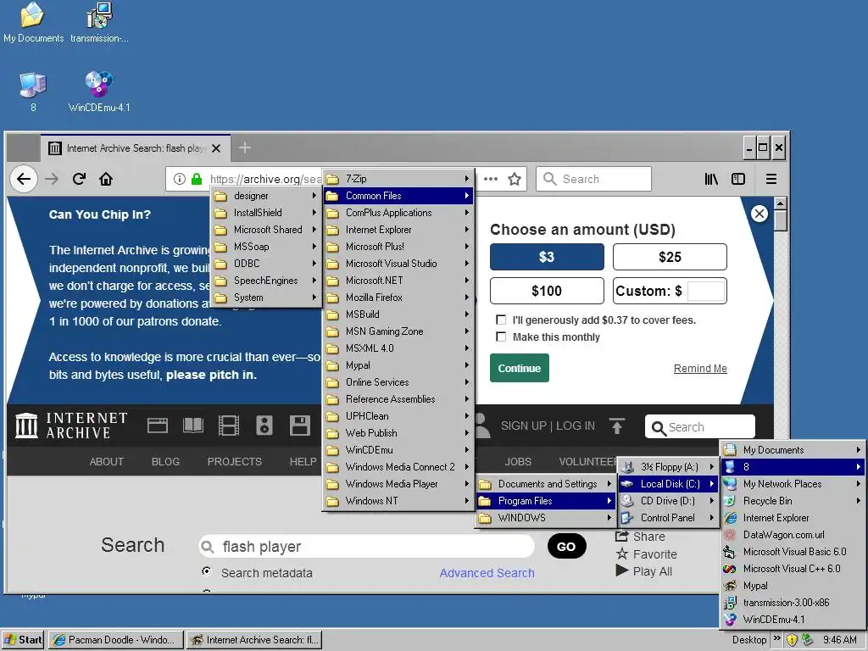Click the security shield tray icon
The image size is (868, 651).
[793, 640]
